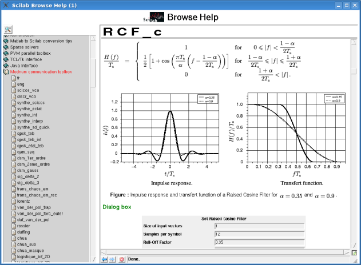Image resolution: width=361 pixels, height=265 pixels.
Task: Open the chua_sub help page
Action: pos(26,245)
